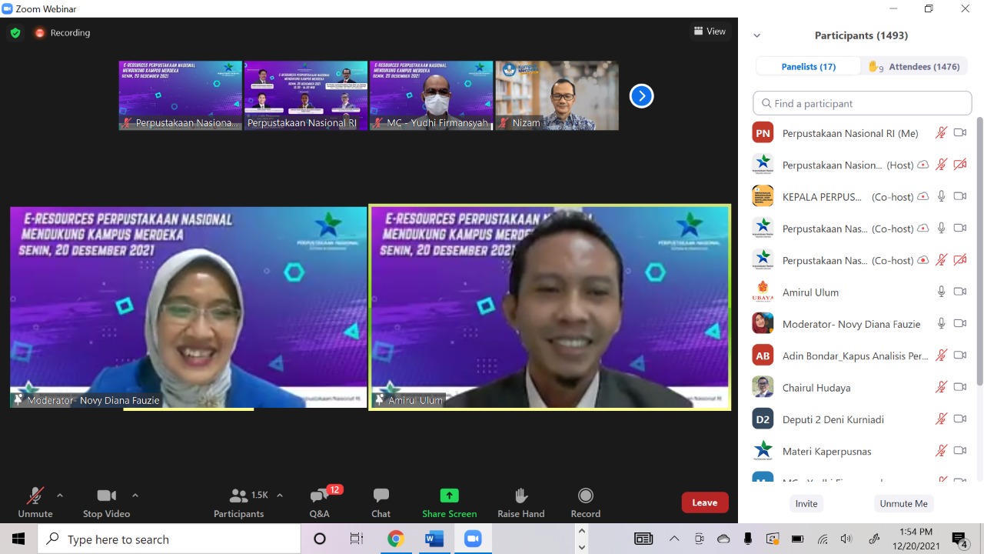984x554 pixels.
Task: Expand participants options arrow beside 1.5K
Action: [280, 496]
